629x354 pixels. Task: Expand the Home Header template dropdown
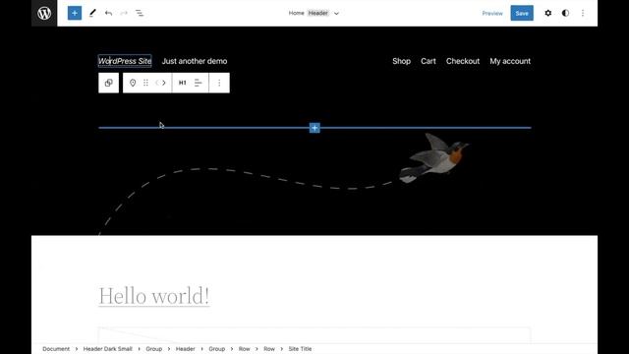[336, 13]
